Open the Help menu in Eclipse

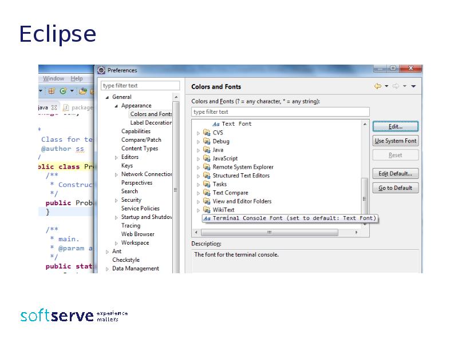pos(77,78)
